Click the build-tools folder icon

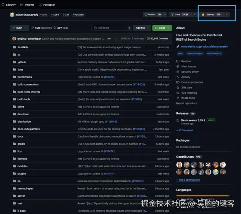(14, 99)
